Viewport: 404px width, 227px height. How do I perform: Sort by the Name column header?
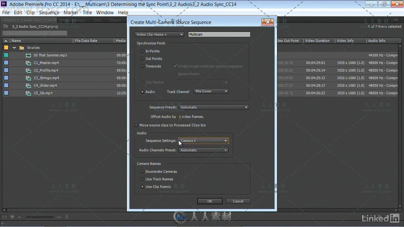[x=16, y=41]
